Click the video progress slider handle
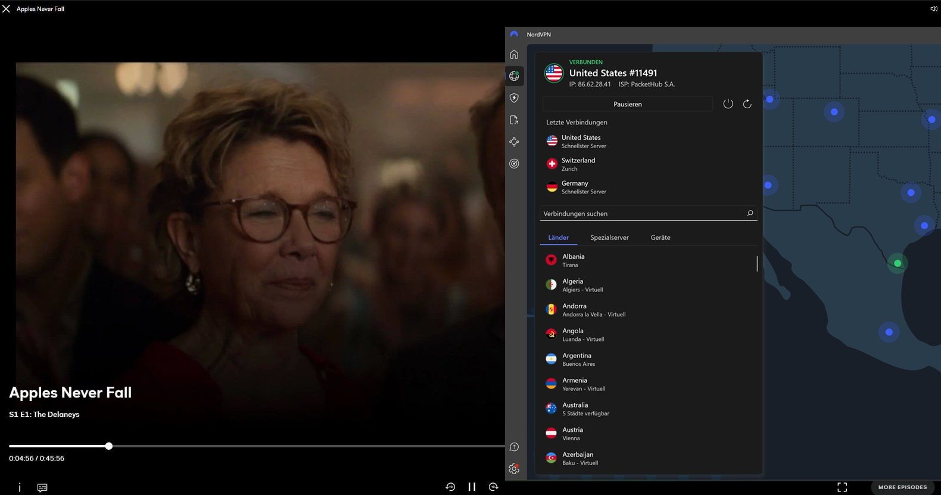941x495 pixels. click(109, 446)
